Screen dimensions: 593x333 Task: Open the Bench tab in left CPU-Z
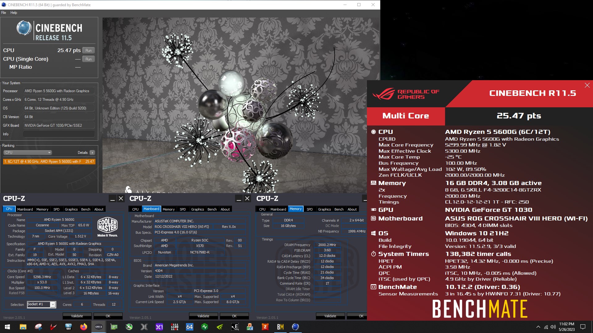[x=86, y=209]
